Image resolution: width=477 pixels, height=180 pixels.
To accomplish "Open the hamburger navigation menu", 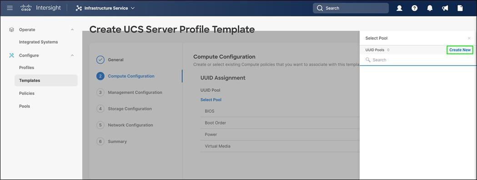I will pos(10,8).
